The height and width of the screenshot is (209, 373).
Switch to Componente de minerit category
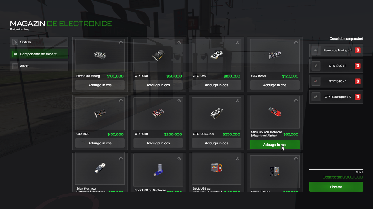pyautogui.click(x=39, y=54)
